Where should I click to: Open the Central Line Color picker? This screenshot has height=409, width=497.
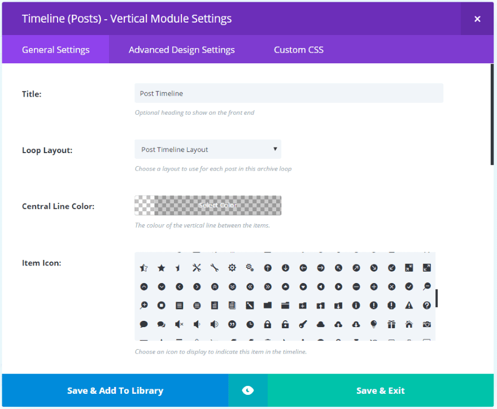(208, 206)
